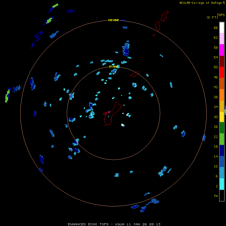
Task: Click the "TOPS" legend heading
Action: (x=221, y=15)
